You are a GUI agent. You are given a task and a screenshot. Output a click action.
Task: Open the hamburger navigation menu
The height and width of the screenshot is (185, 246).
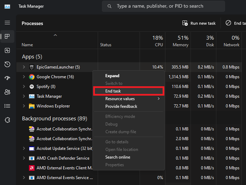pyautogui.click(x=7, y=23)
